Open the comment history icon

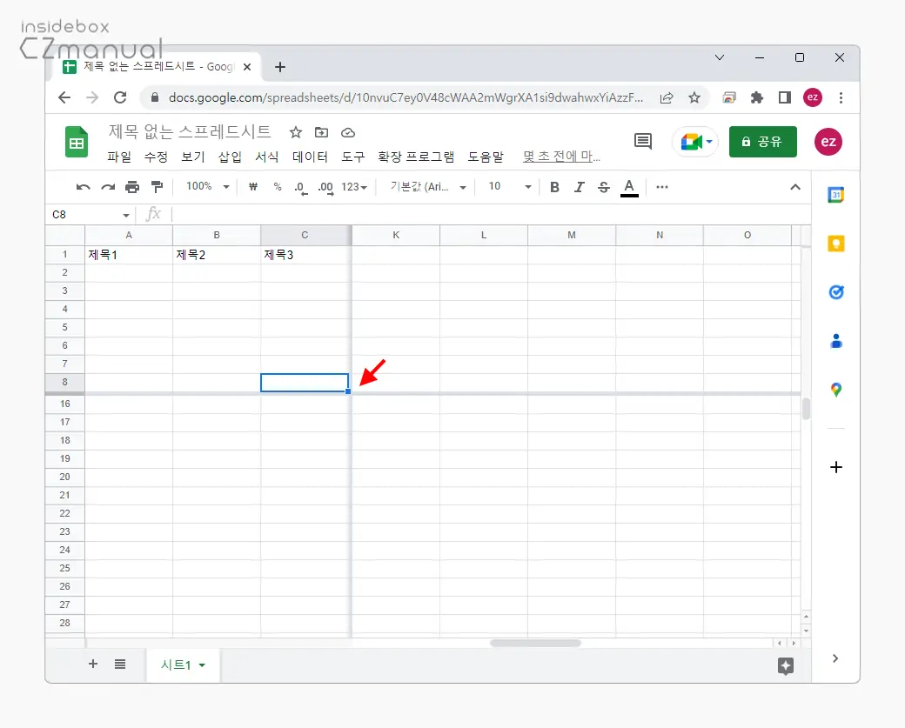pyautogui.click(x=643, y=142)
